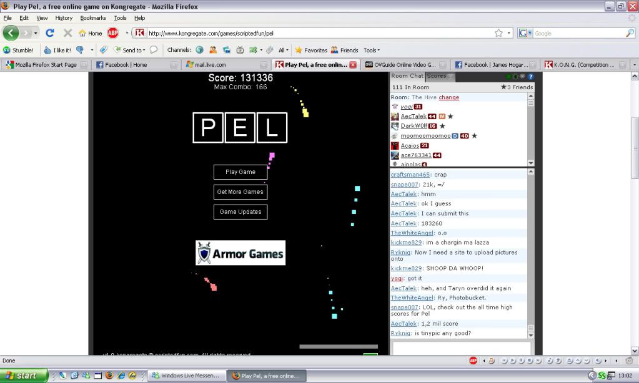The height and width of the screenshot is (383, 639).
Task: Click the speech bubble comment icon
Action: point(154,50)
